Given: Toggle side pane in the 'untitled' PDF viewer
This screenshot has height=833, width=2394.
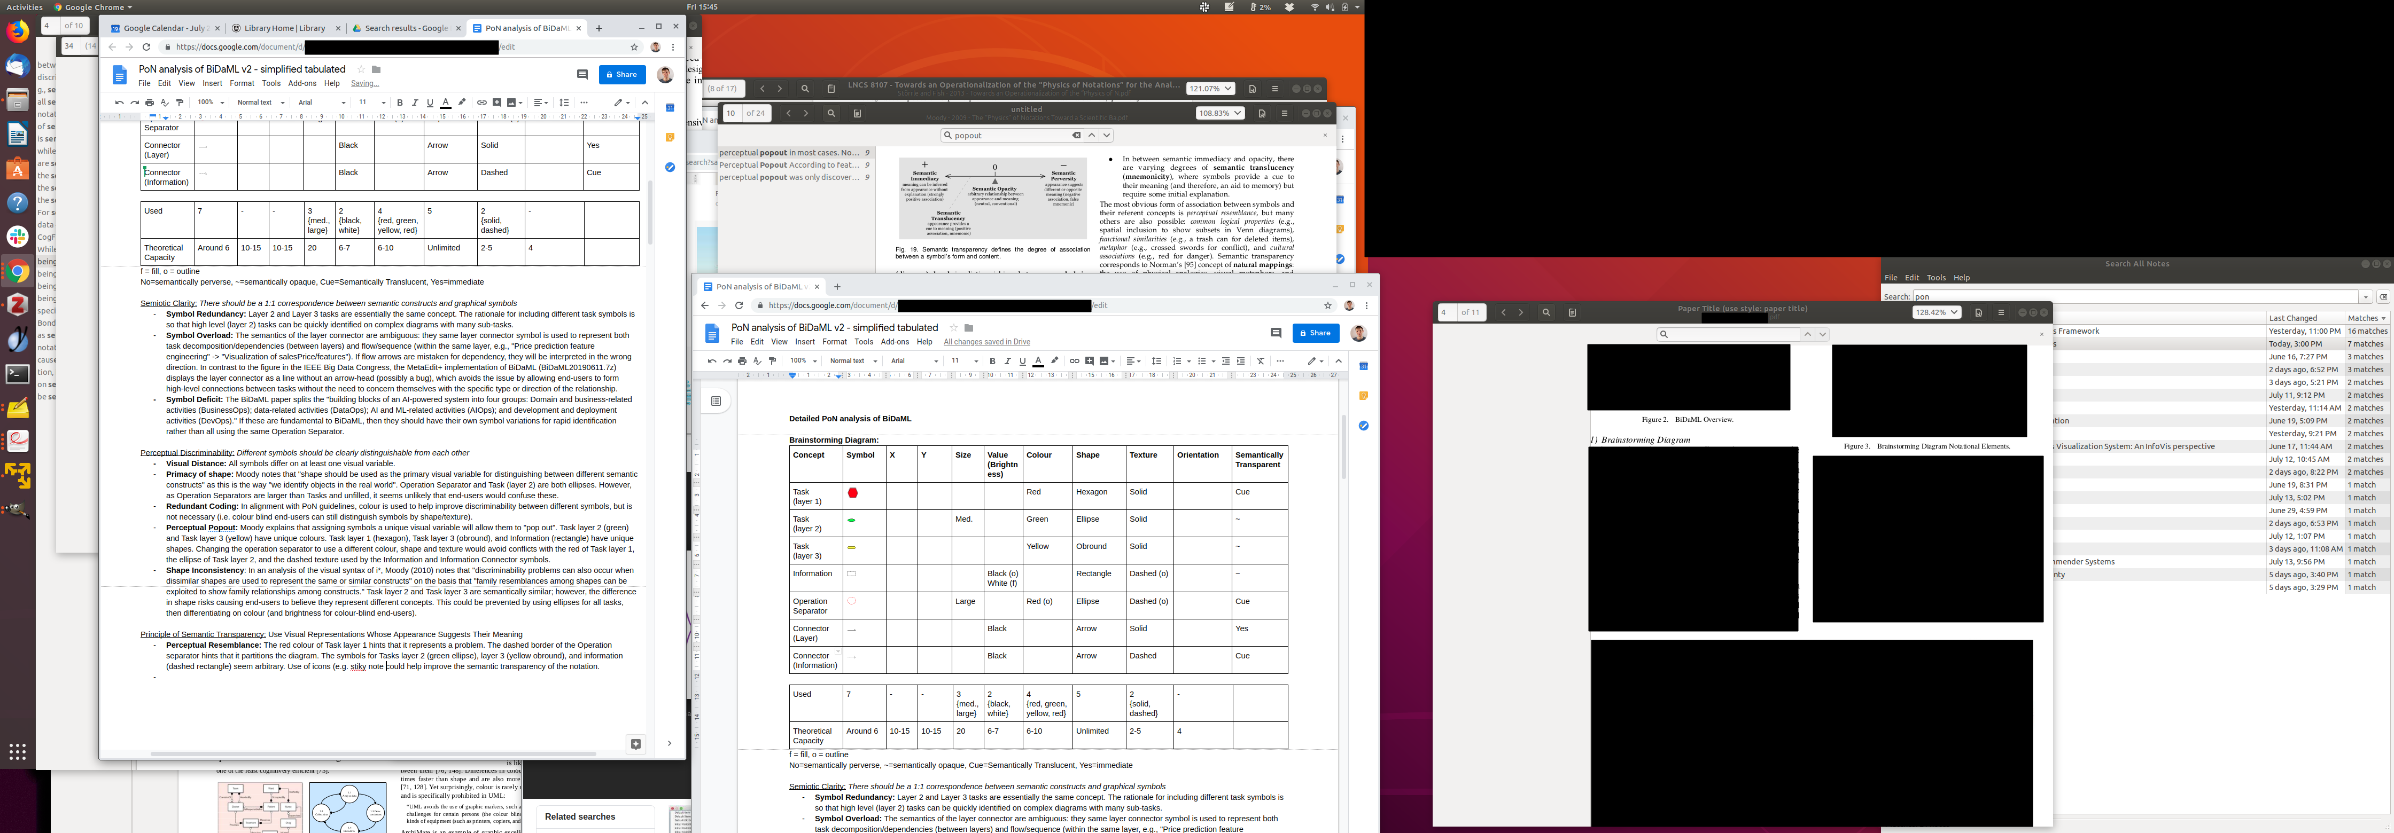Looking at the screenshot, I should point(857,113).
